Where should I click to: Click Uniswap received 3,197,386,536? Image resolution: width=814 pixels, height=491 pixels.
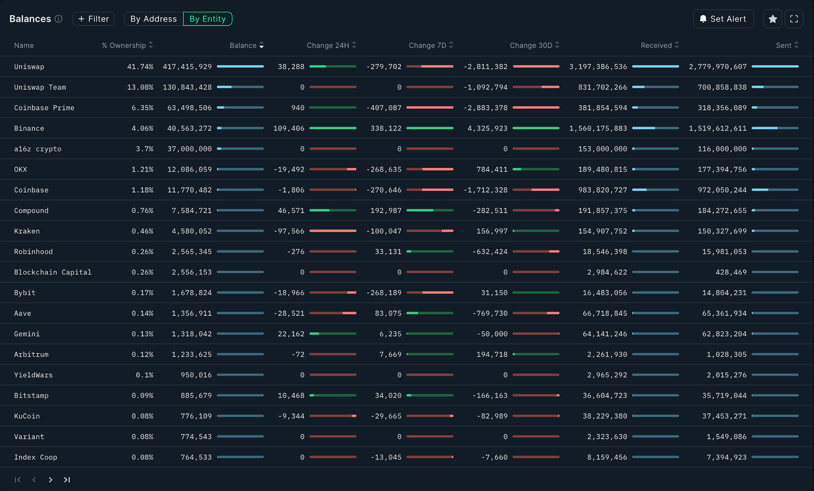[598, 67]
